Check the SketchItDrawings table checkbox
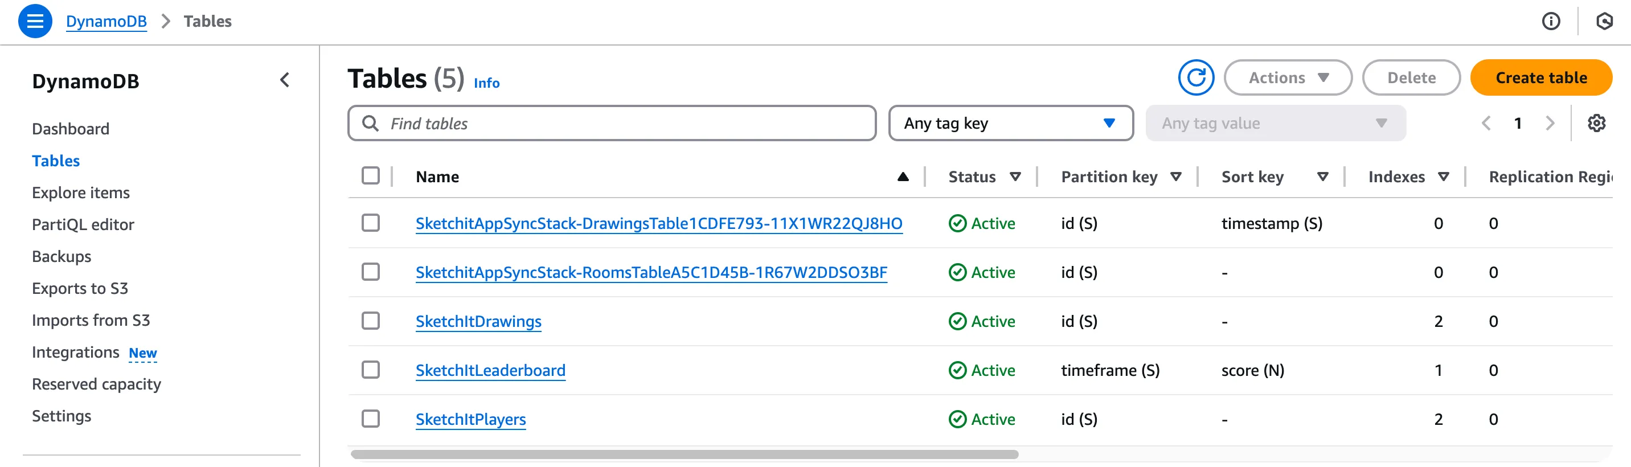Image resolution: width=1631 pixels, height=467 pixels. (x=370, y=321)
